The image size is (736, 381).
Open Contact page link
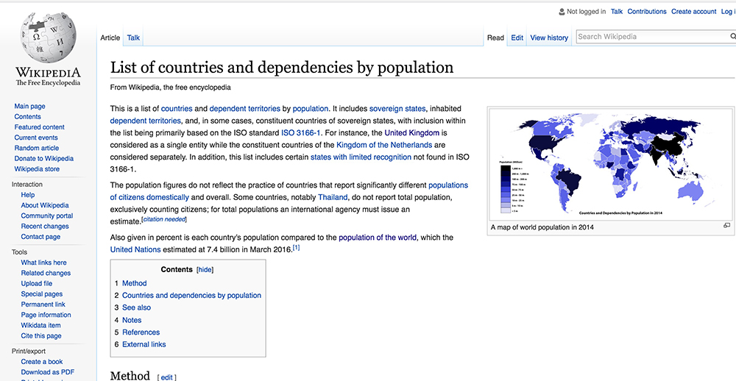[40, 237]
